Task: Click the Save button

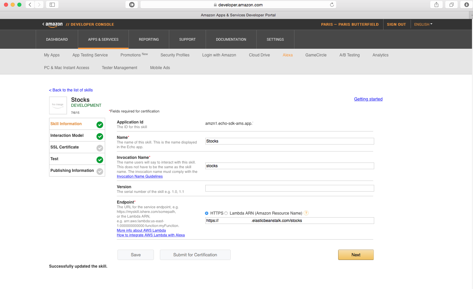Action: (x=136, y=255)
